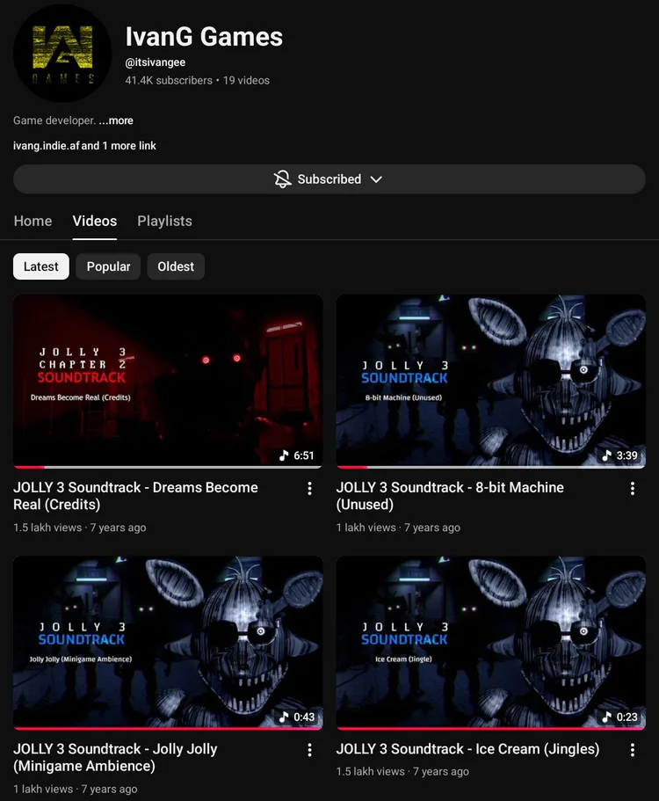The height and width of the screenshot is (801, 659).
Task: Open the ivang.indie.af link
Action: tap(47, 146)
